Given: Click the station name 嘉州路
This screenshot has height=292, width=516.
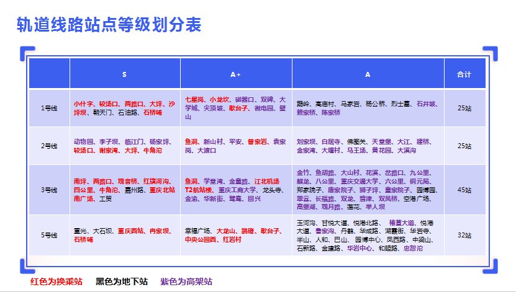Looking at the screenshot, I should 134,190.
